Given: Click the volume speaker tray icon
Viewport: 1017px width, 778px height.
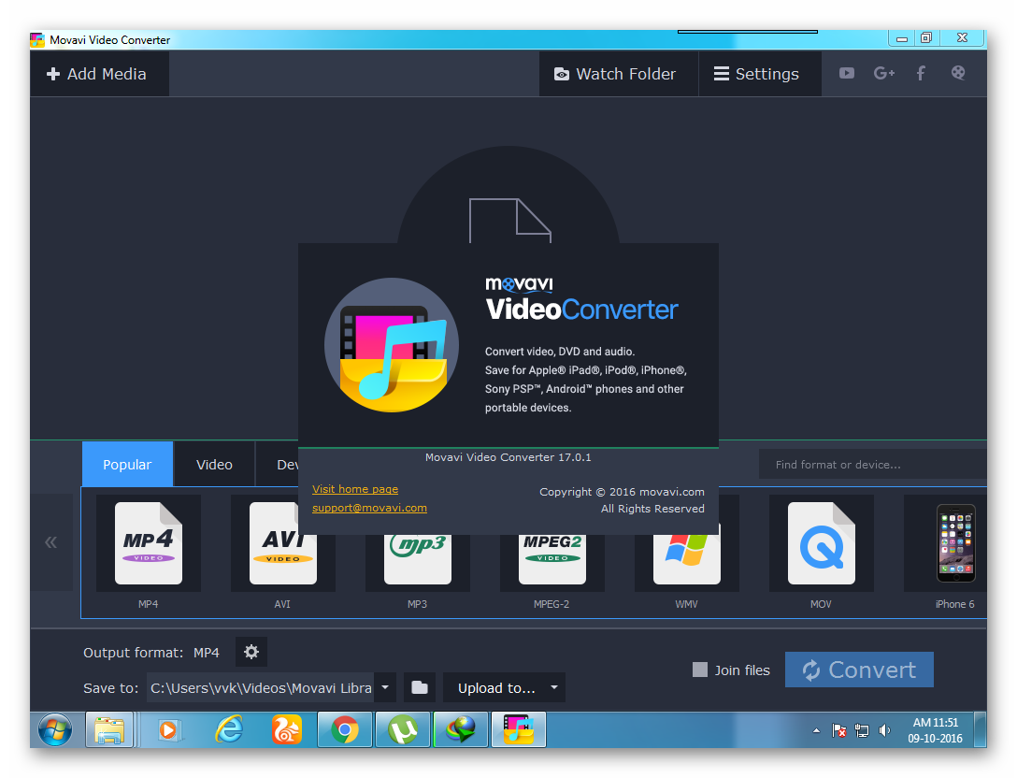Looking at the screenshot, I should (884, 730).
